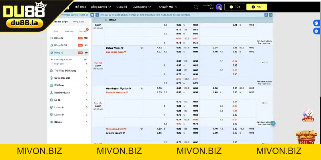The image size is (321, 160).
Task: Click Phoenix Mercury W odds 1.33
Action: click(x=159, y=92)
